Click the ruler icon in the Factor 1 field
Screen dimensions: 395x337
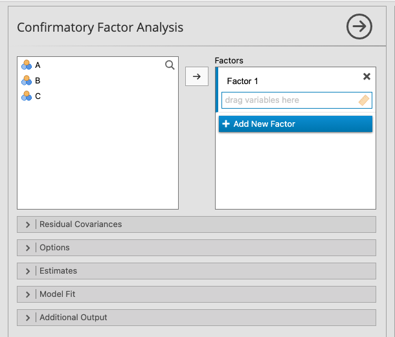tap(363, 100)
